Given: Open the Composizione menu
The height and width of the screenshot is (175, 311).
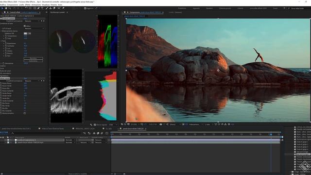Looking at the screenshot, I should (x=12, y=5).
